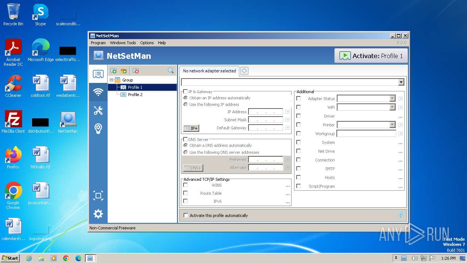Add a new profile with toolbar icon

pos(113,71)
